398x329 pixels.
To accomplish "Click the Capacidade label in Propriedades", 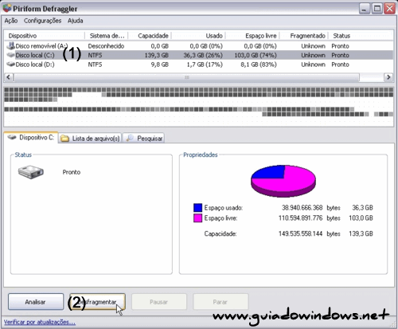I will point(220,233).
